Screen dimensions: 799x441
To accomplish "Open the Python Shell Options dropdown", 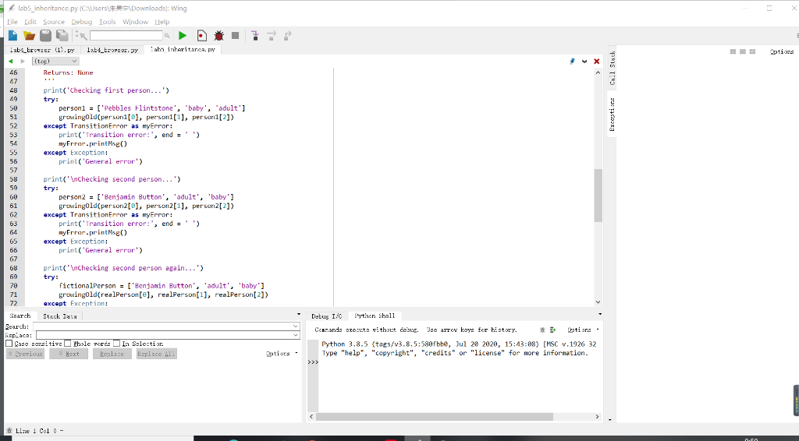I will point(582,330).
